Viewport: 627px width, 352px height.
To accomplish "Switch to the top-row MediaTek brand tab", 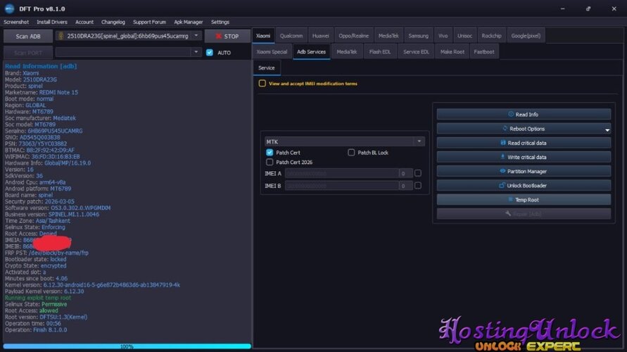I will [388, 36].
